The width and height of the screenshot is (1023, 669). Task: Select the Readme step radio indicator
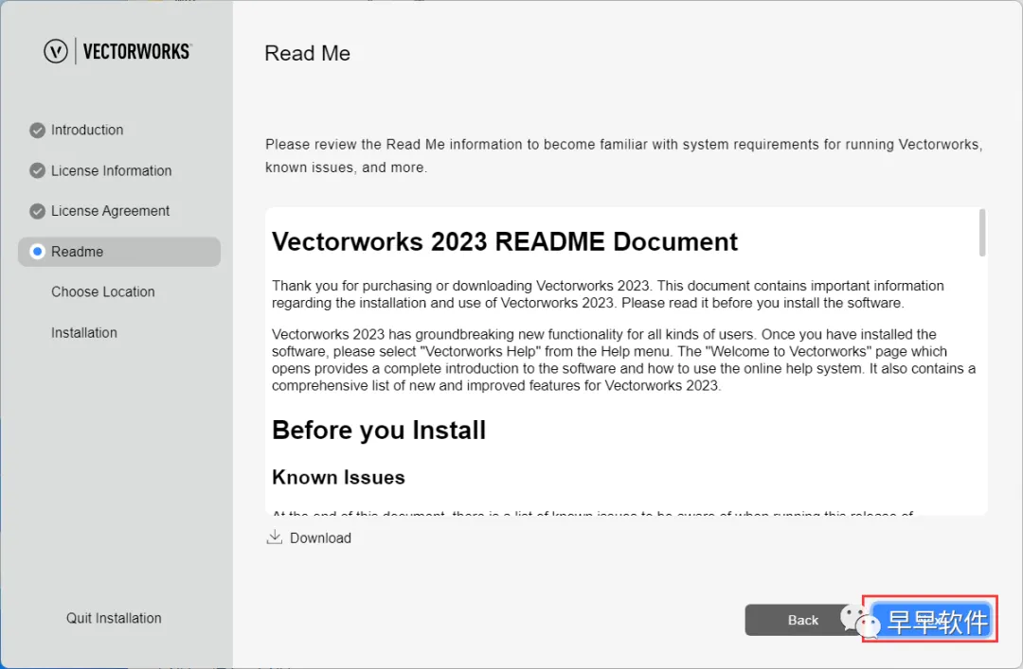click(37, 252)
